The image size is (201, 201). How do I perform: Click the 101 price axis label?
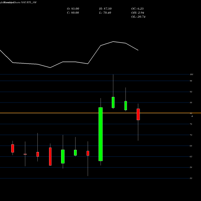tap(191, 74)
